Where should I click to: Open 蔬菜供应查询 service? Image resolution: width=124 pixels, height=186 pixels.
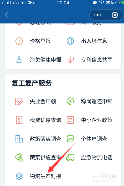(45, 157)
